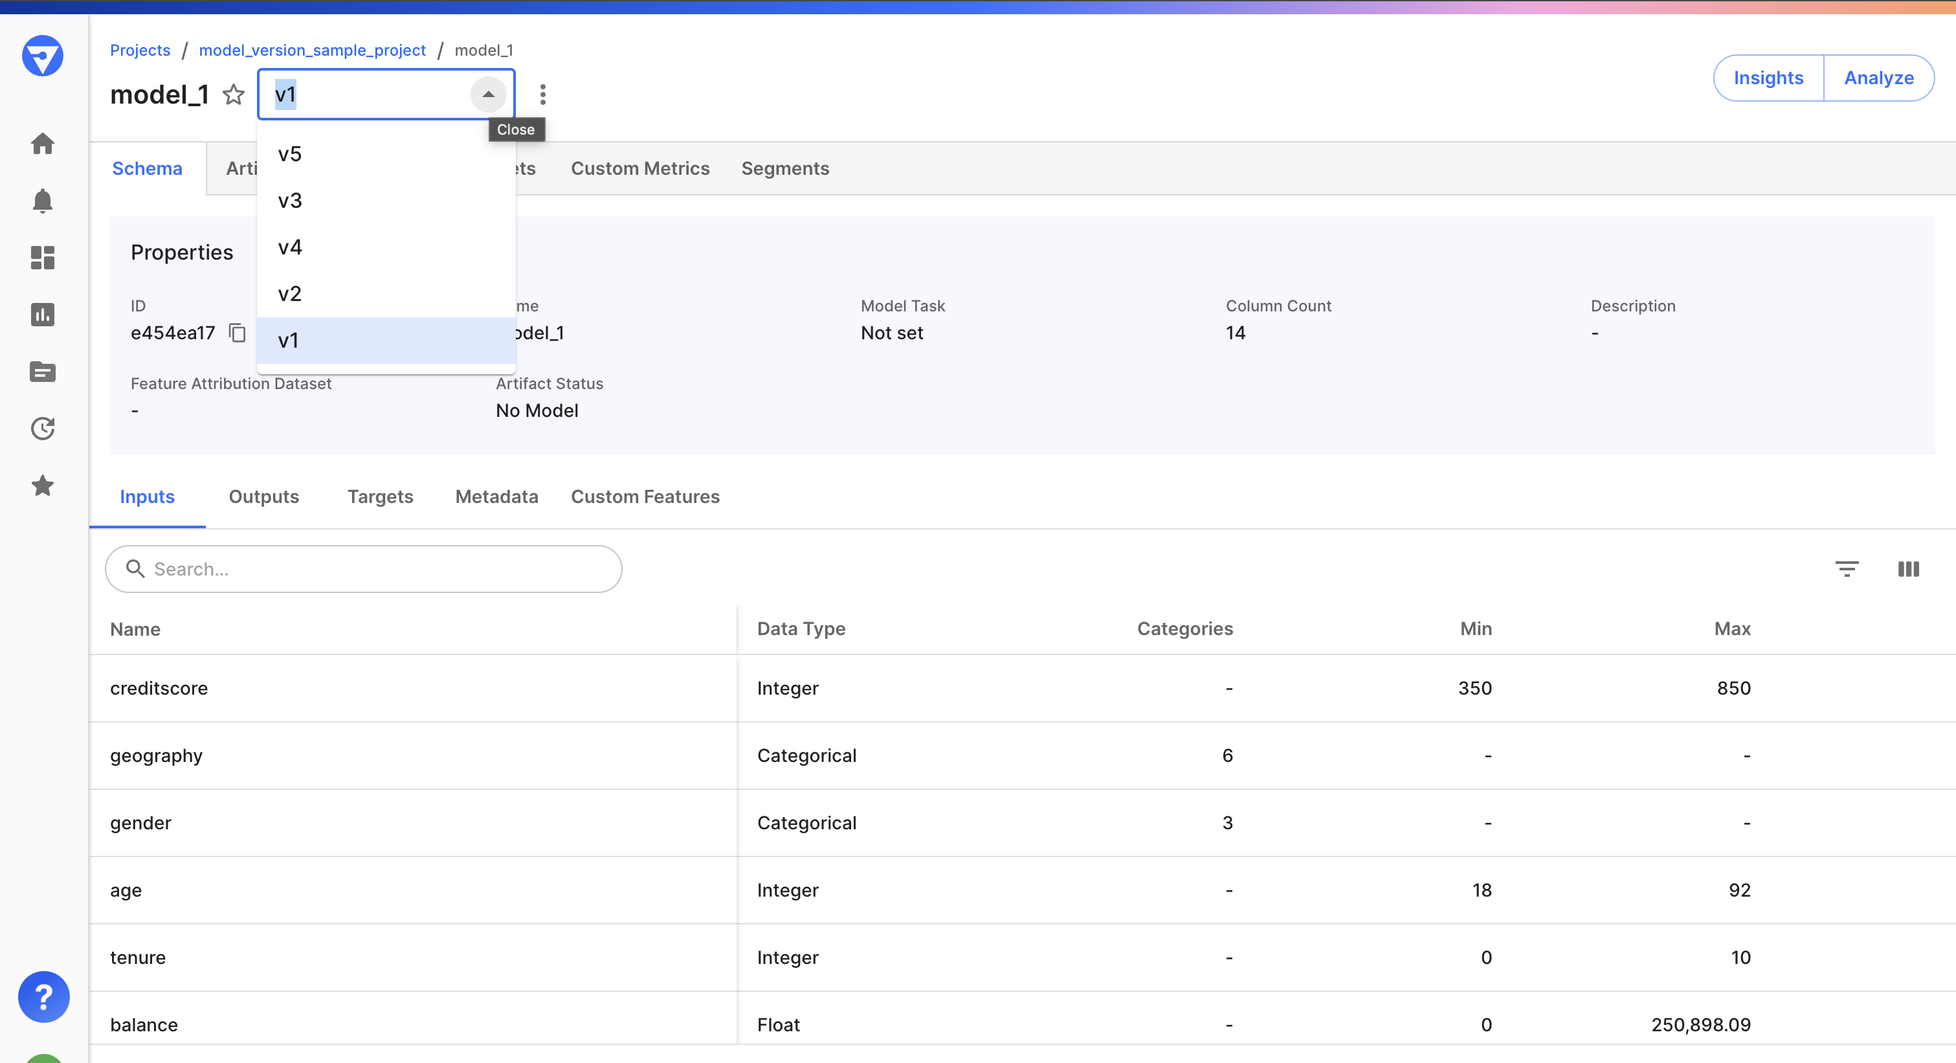This screenshot has width=1956, height=1063.
Task: Choose v3 in the version list
Action: point(290,201)
